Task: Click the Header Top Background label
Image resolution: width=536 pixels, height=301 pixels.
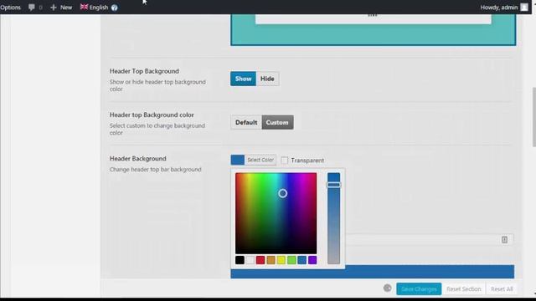Action: click(x=144, y=71)
